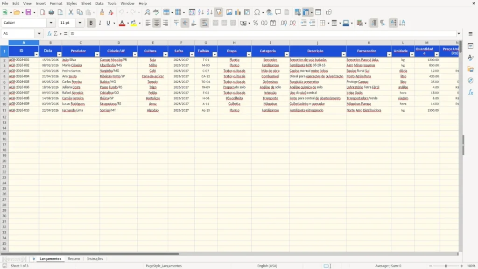The height and width of the screenshot is (269, 478).
Task: Insert special character (Omega) icon
Action: coord(257,12)
